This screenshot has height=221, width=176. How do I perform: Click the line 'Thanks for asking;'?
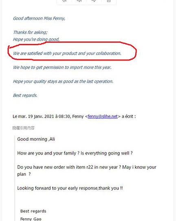pos(30,33)
